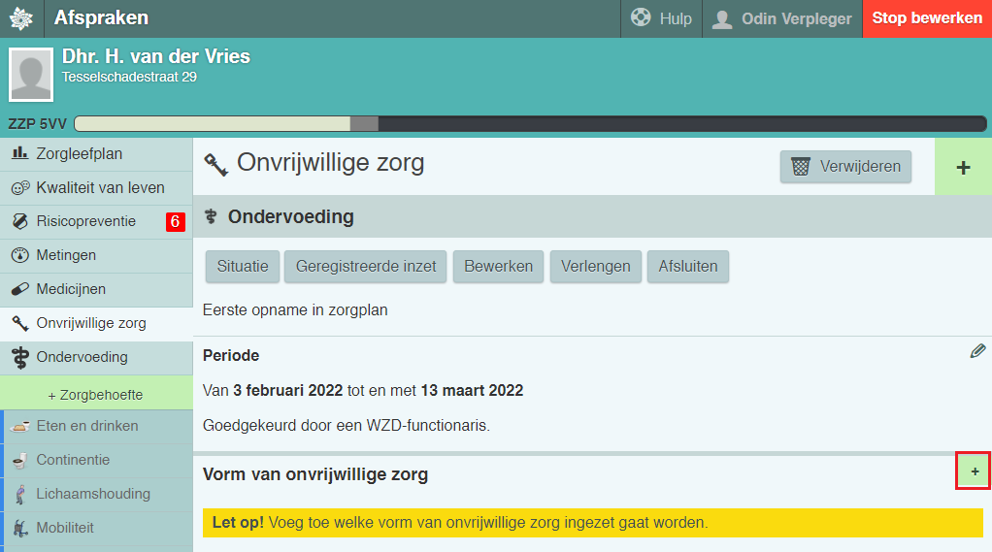Open Hulp from the top bar
Image resolution: width=992 pixels, height=552 pixels.
(661, 18)
